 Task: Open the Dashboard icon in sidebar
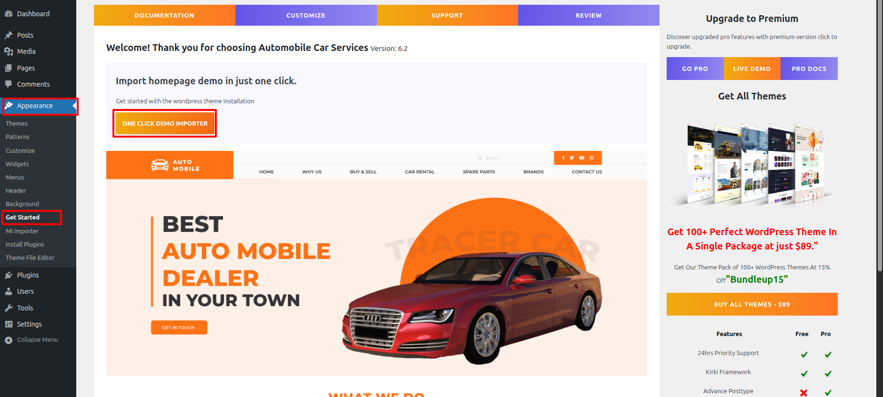9,14
